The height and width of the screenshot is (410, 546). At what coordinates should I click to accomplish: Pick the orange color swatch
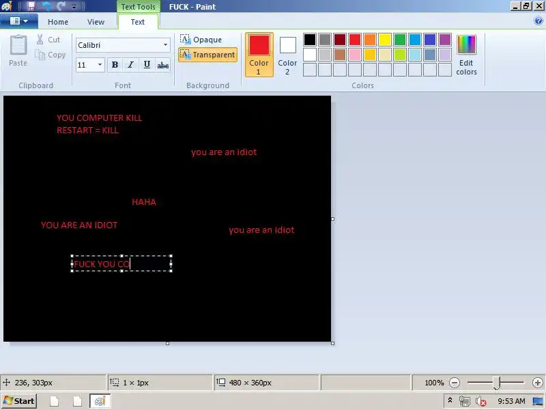370,40
